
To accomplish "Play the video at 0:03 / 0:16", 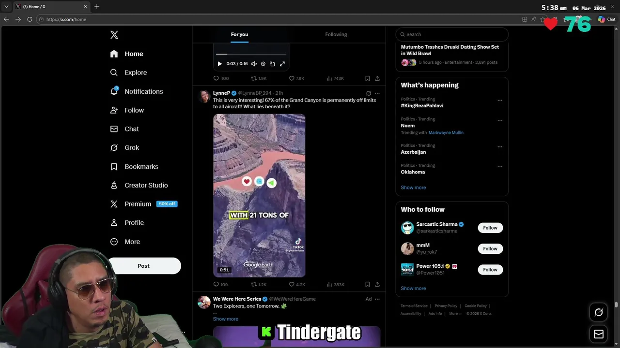I will pyautogui.click(x=219, y=64).
